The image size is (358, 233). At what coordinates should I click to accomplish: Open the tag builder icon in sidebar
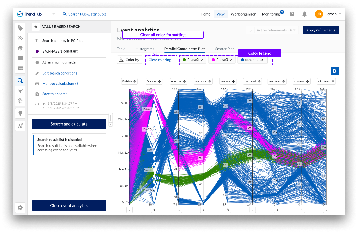pyautogui.click(x=20, y=28)
